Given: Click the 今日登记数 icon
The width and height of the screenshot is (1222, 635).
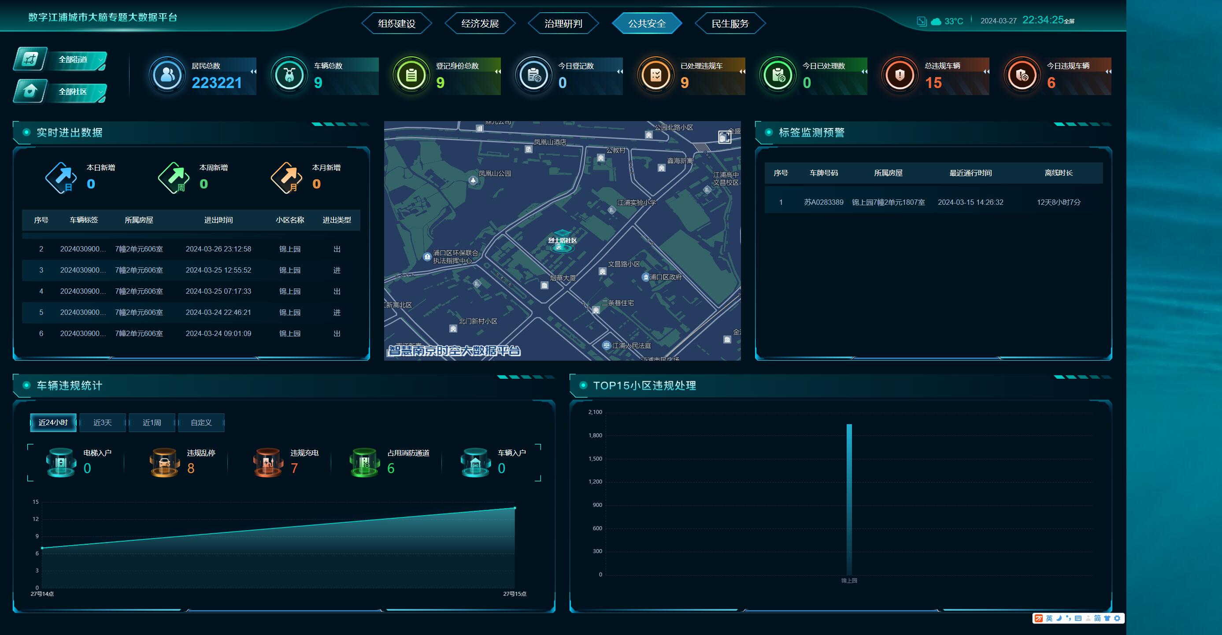Looking at the screenshot, I should point(533,75).
